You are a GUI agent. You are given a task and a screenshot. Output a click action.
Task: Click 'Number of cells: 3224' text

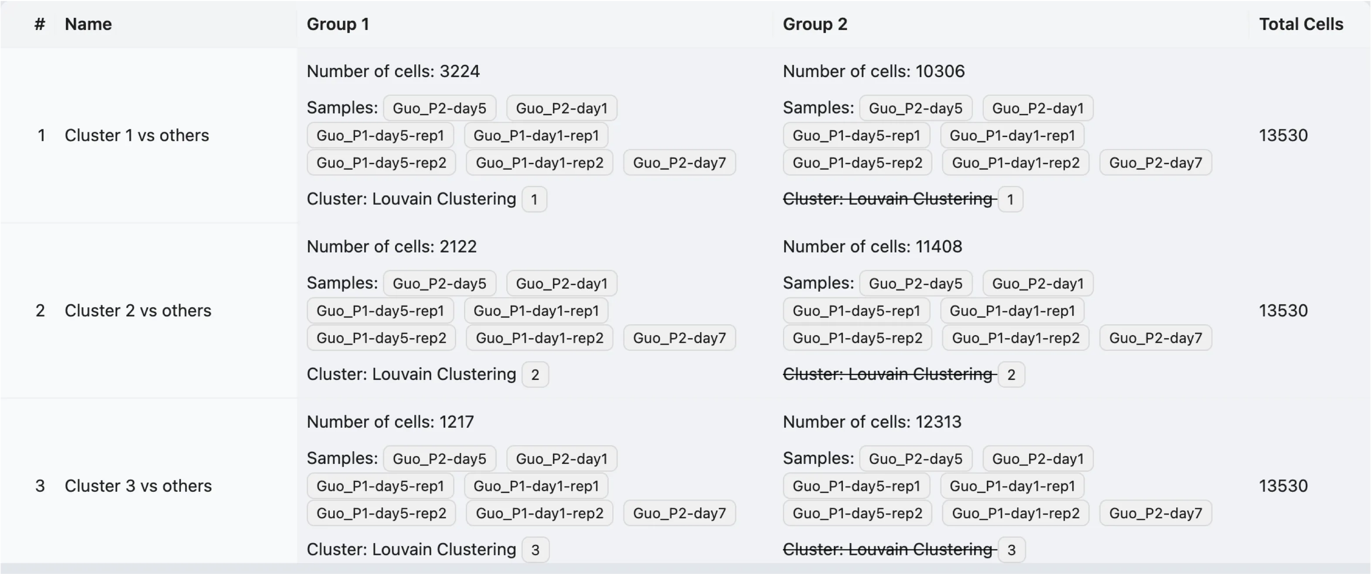393,71
